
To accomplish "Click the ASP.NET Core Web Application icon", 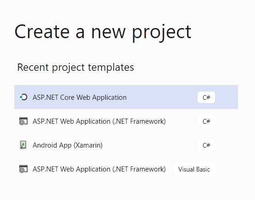I will [x=23, y=97].
